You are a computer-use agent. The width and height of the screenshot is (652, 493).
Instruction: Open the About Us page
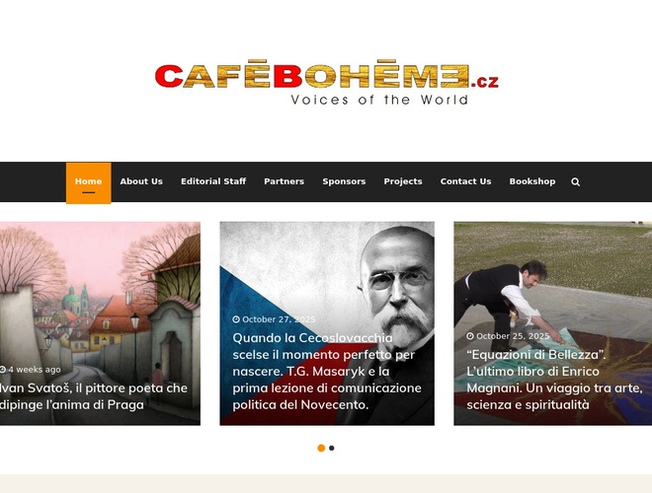pyautogui.click(x=141, y=181)
